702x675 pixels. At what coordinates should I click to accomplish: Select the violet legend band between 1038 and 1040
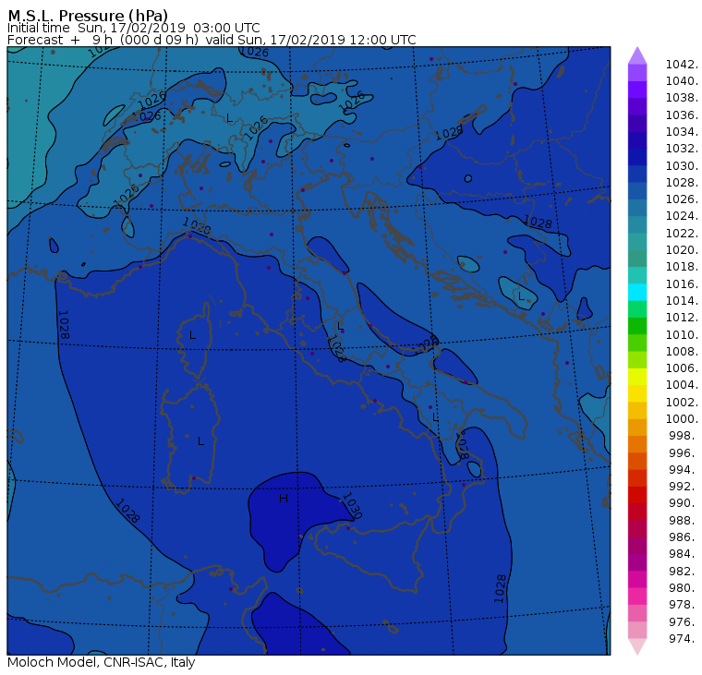tap(637, 90)
